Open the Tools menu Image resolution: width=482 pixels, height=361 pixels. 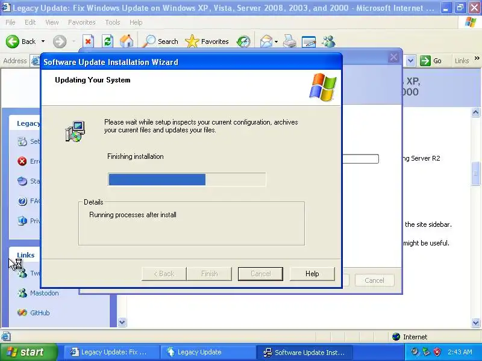click(113, 22)
